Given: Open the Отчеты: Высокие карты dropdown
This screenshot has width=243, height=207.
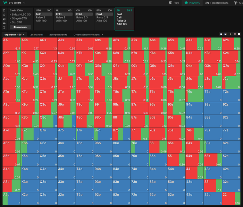Looking at the screenshot, I should pyautogui.click(x=88, y=35).
